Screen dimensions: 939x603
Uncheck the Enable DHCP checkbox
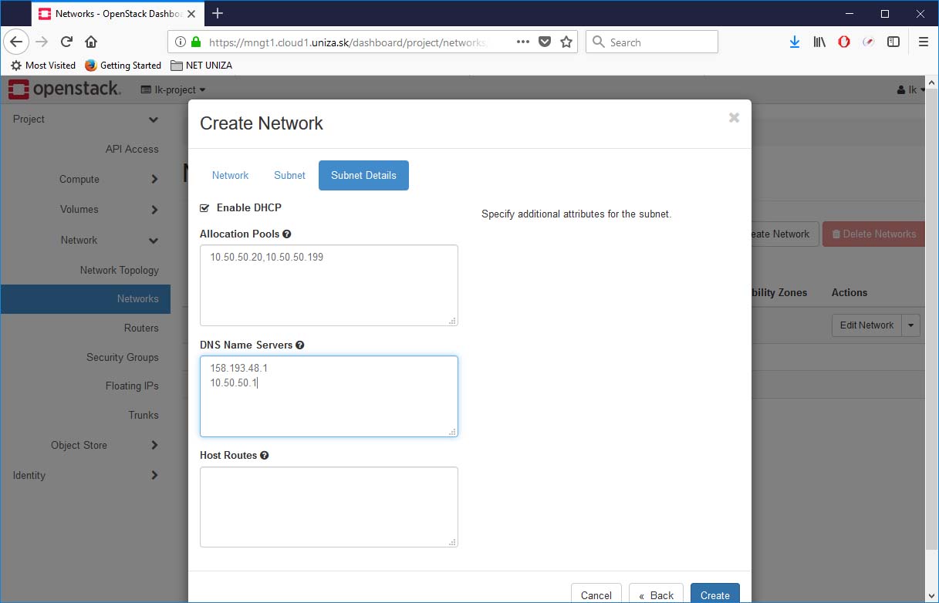click(204, 208)
